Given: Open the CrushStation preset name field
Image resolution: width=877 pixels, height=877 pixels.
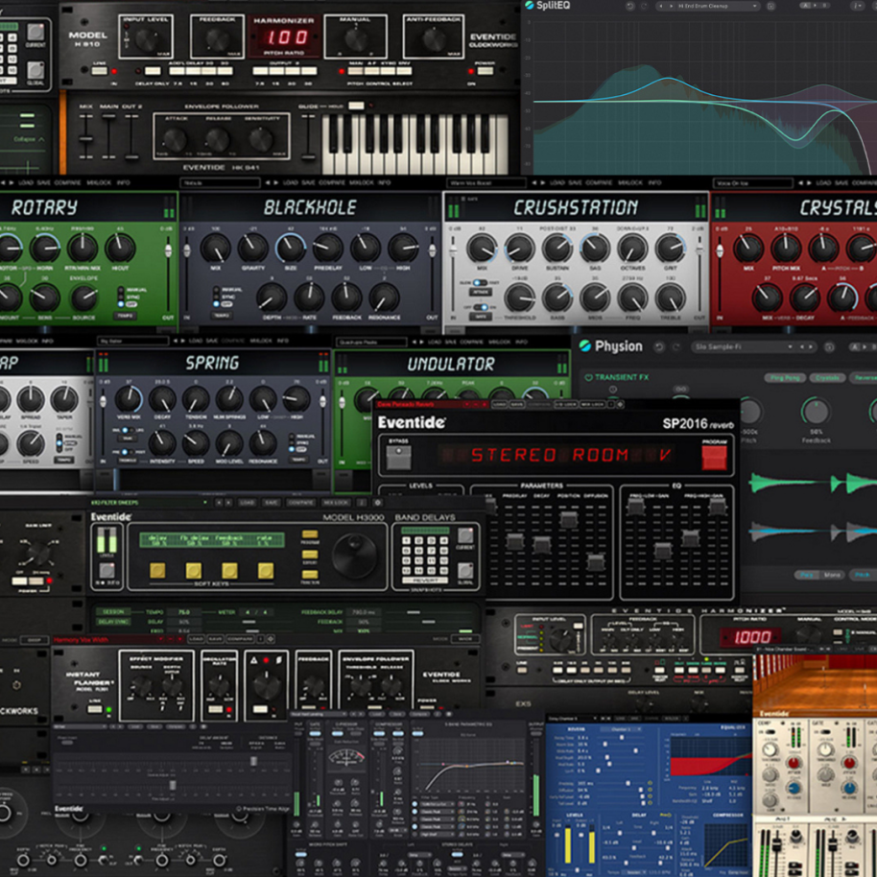Looking at the screenshot, I should click(x=486, y=183).
